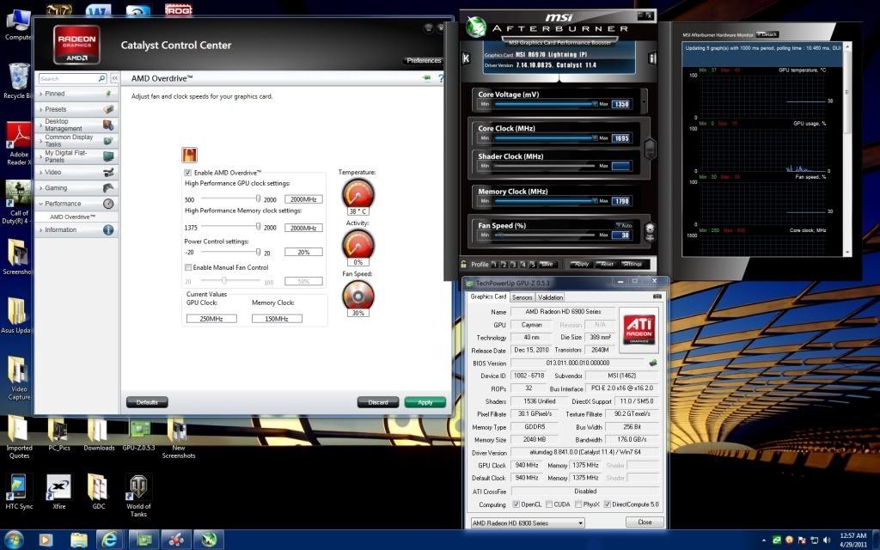This screenshot has width=880, height=550.
Task: Save Afterburner profile with Save button
Action: pyautogui.click(x=547, y=264)
